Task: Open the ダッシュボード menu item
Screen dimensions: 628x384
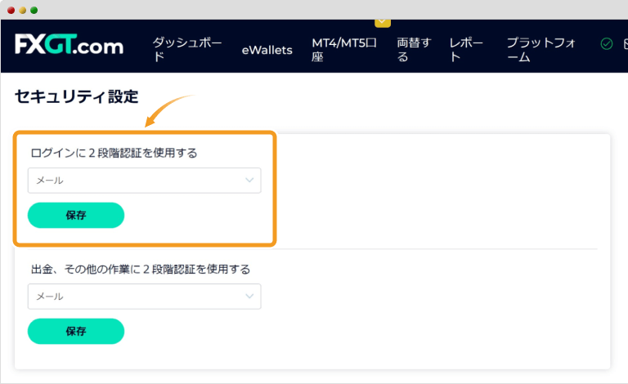Action: tap(186, 50)
